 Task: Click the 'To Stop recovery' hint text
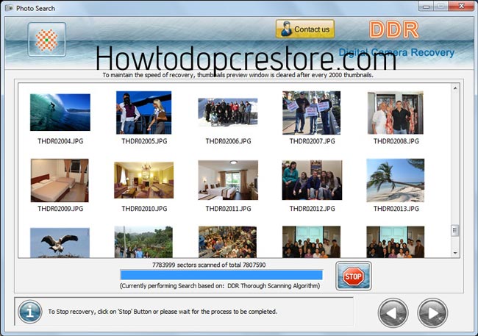[x=163, y=312]
